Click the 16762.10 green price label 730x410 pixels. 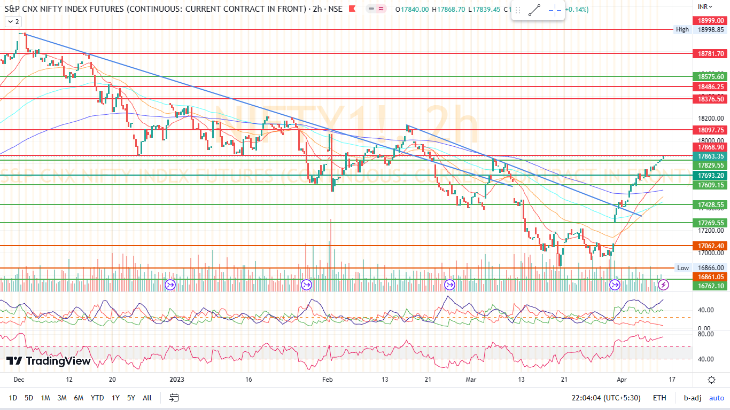click(711, 286)
